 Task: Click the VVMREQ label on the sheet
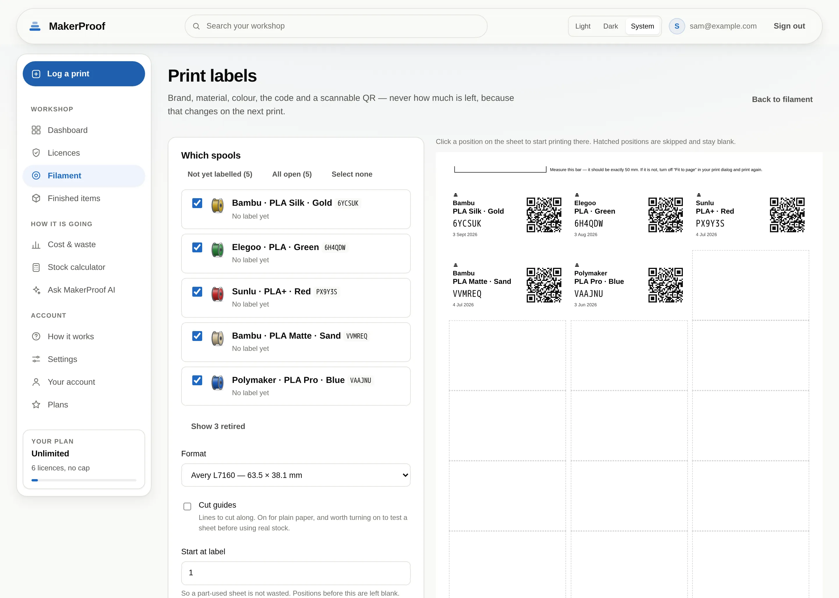coord(507,285)
